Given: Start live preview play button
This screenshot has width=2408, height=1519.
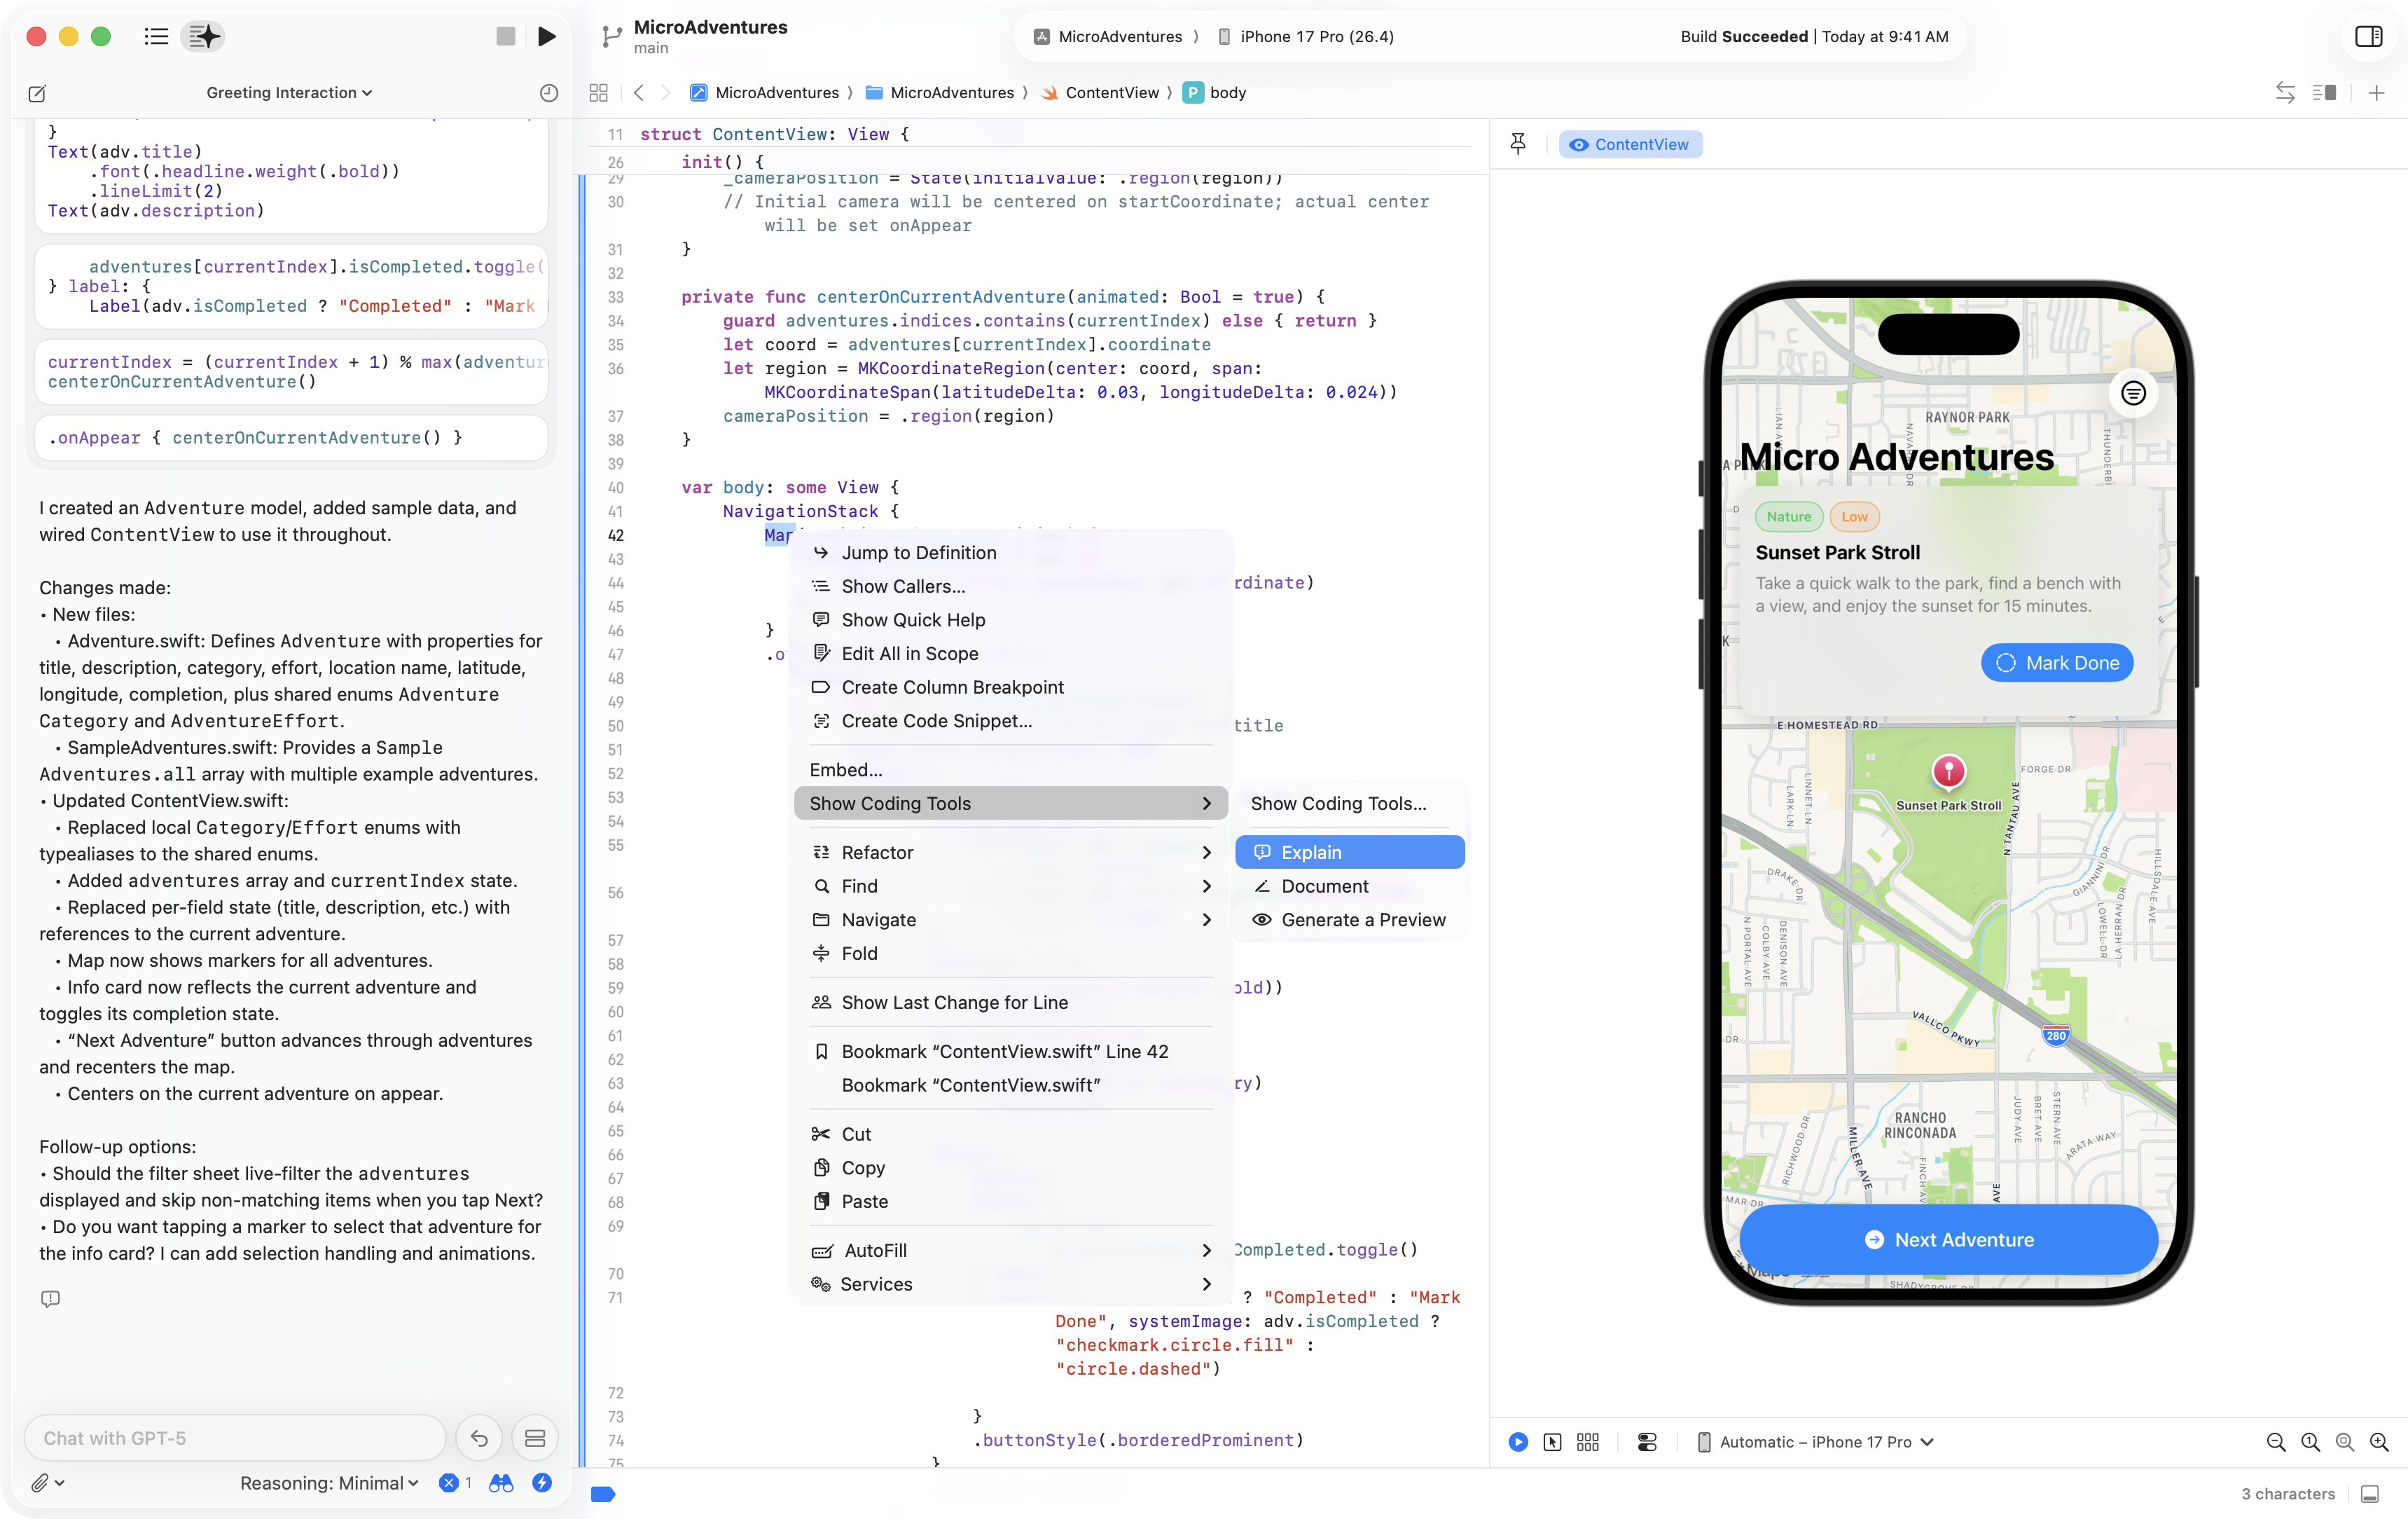Looking at the screenshot, I should 1518,1442.
